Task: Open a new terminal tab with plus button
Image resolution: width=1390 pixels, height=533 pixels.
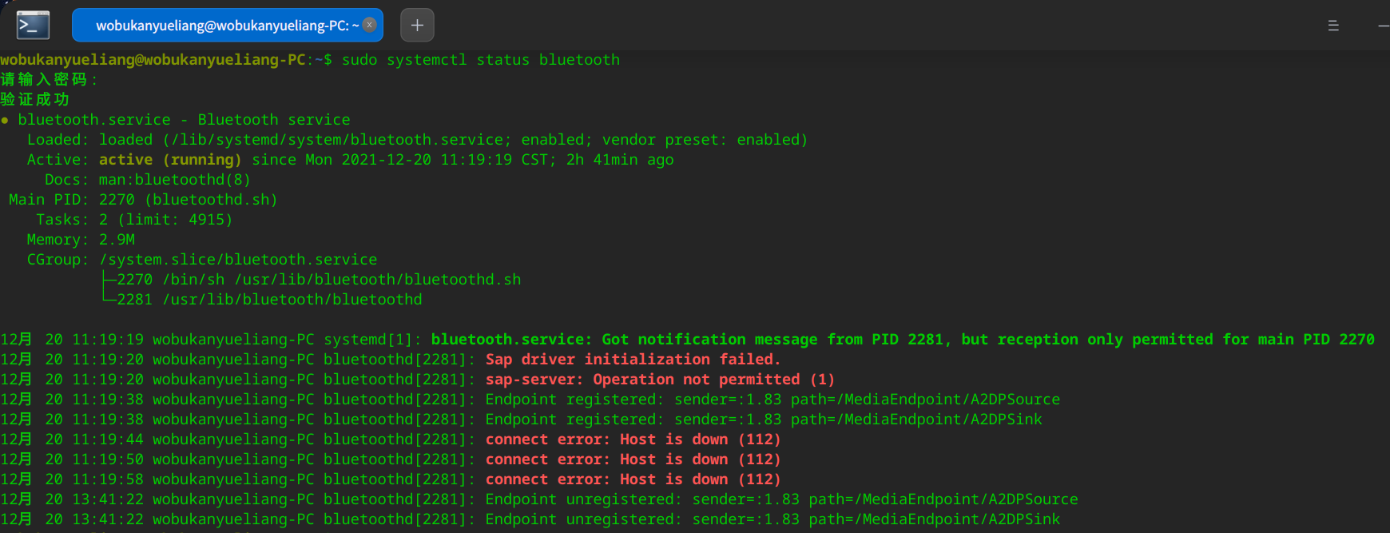Action: pyautogui.click(x=417, y=25)
